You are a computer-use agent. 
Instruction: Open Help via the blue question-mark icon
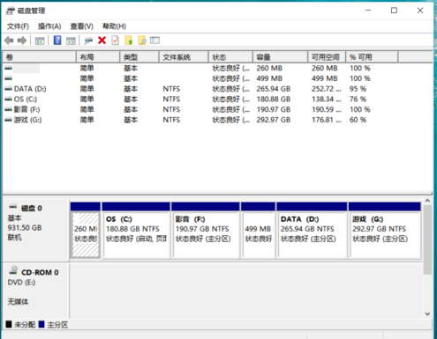tap(57, 41)
